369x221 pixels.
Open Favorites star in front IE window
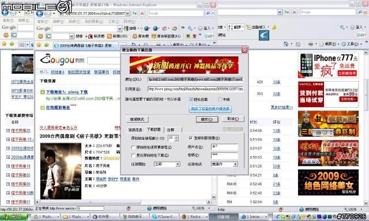click(39, 45)
